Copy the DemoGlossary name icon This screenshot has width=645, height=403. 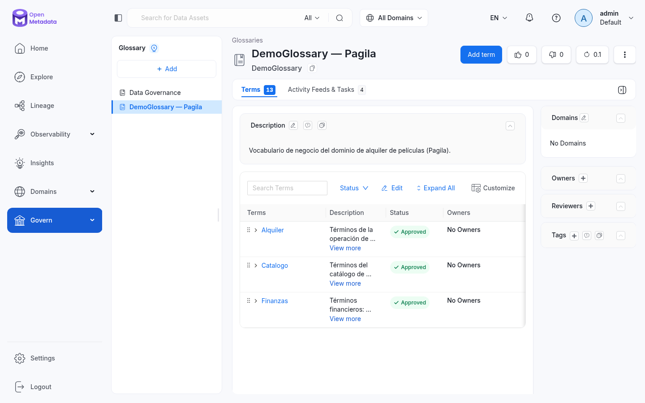point(312,69)
